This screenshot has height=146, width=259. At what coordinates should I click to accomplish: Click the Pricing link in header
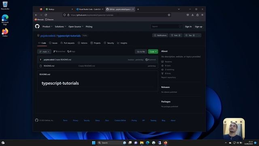coord(89,26)
